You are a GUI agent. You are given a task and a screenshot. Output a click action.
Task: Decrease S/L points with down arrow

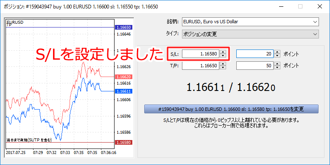pyautogui.click(x=277, y=55)
